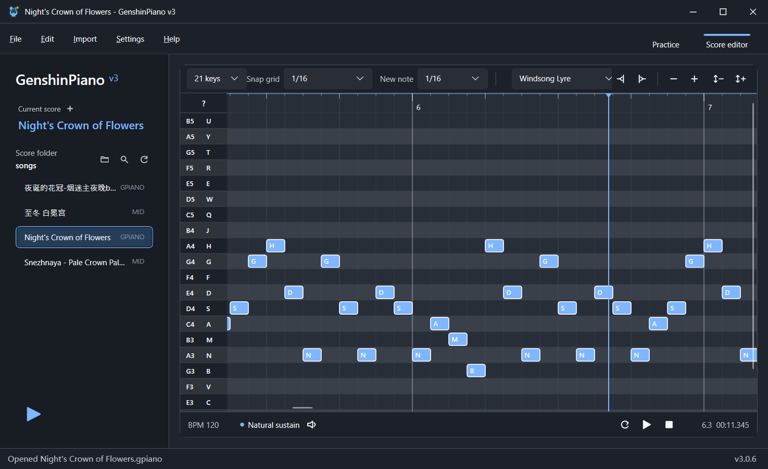Viewport: 768px width, 469px height.
Task: Click the A4 H key row label
Action: tap(204, 246)
